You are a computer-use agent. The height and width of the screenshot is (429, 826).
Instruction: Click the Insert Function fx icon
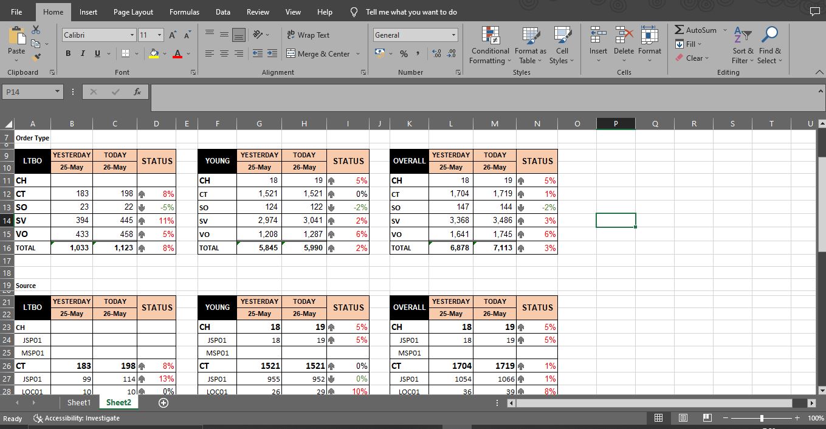tap(137, 92)
